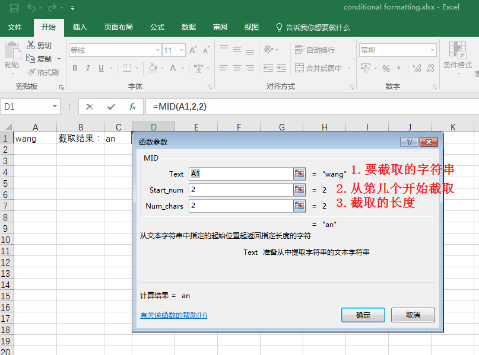The width and height of the screenshot is (479, 355).
Task: Click the Increase Font Size icon
Action: coord(193,50)
